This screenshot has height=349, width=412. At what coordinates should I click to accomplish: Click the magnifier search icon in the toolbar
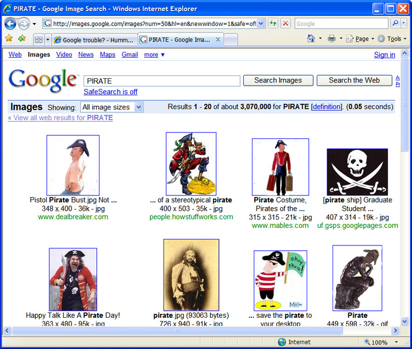[x=395, y=24]
